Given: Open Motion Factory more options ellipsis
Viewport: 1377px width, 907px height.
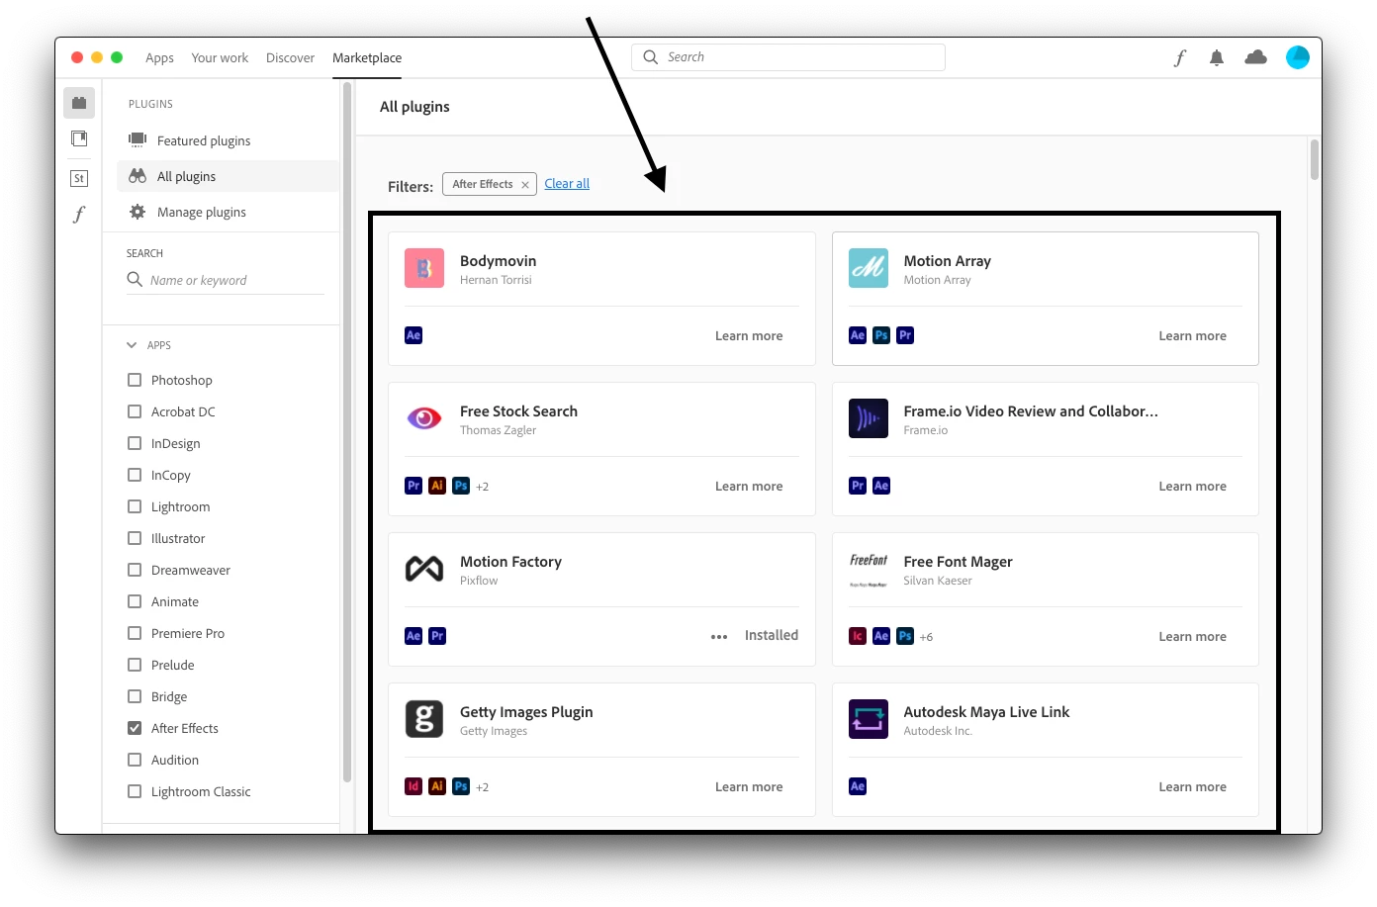Looking at the screenshot, I should (x=719, y=637).
